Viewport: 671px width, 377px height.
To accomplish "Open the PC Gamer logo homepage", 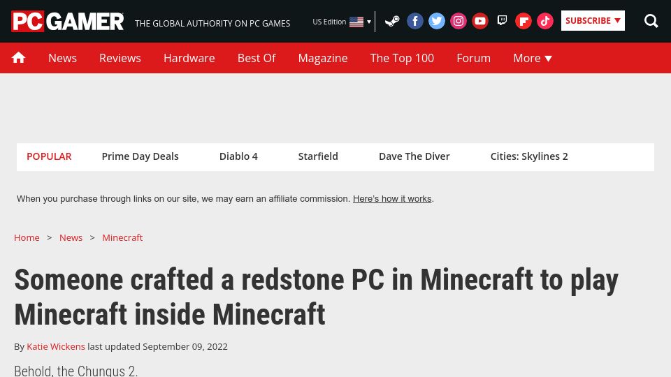I will click(68, 22).
